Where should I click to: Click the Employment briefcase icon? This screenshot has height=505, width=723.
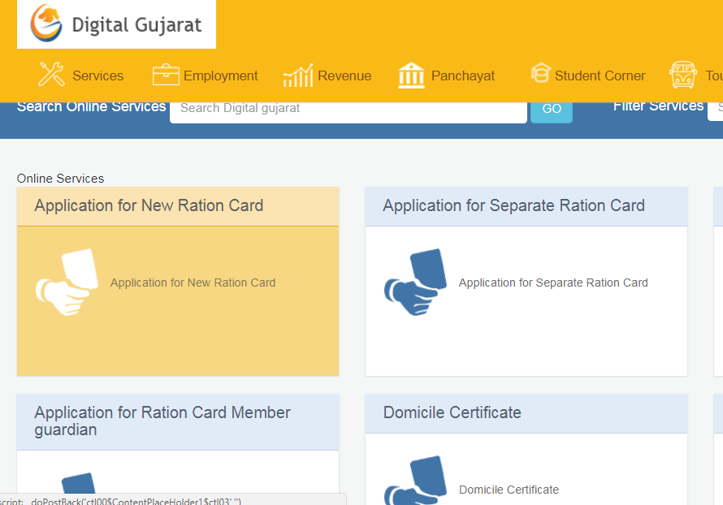pos(166,75)
